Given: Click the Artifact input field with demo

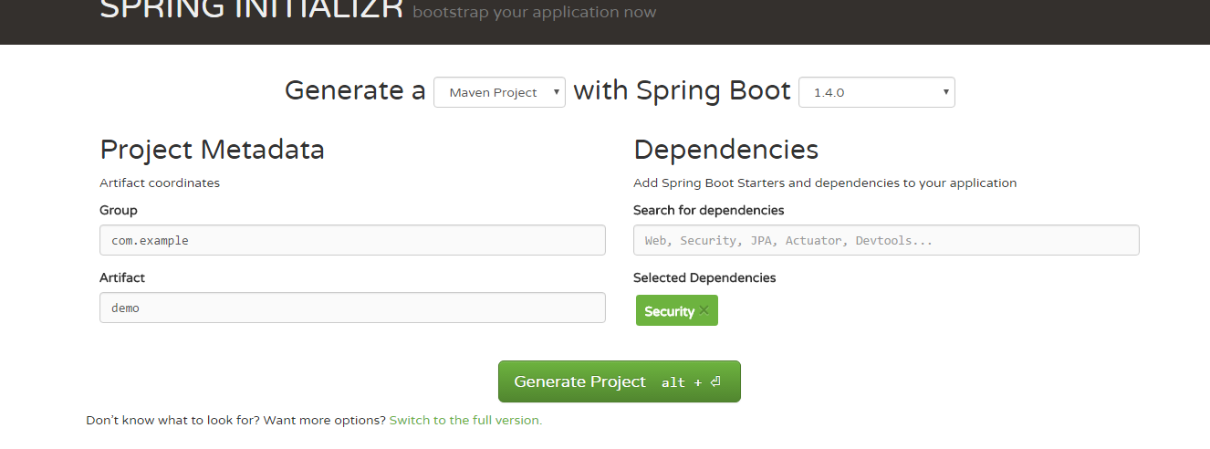Looking at the screenshot, I should (352, 308).
